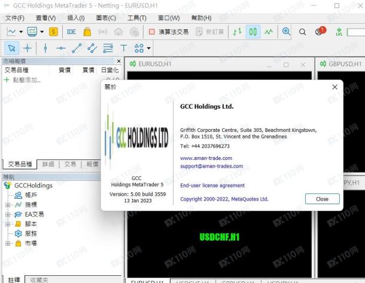
Task: Open the 幫助(H) menu
Action: click(x=201, y=18)
